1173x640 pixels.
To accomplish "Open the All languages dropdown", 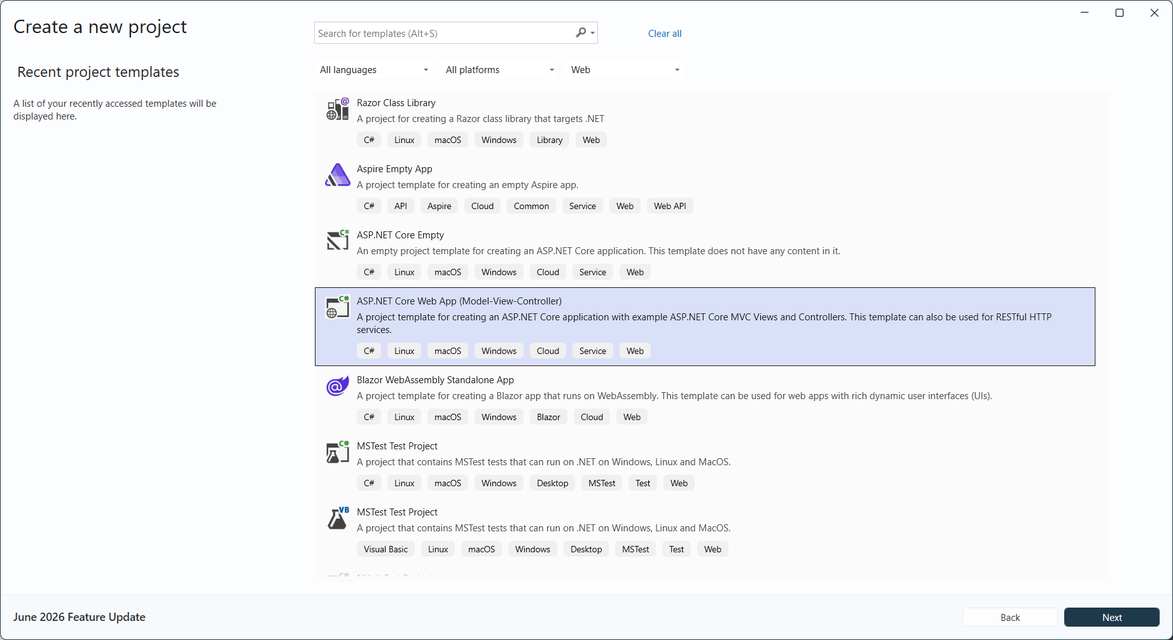I will coord(374,70).
